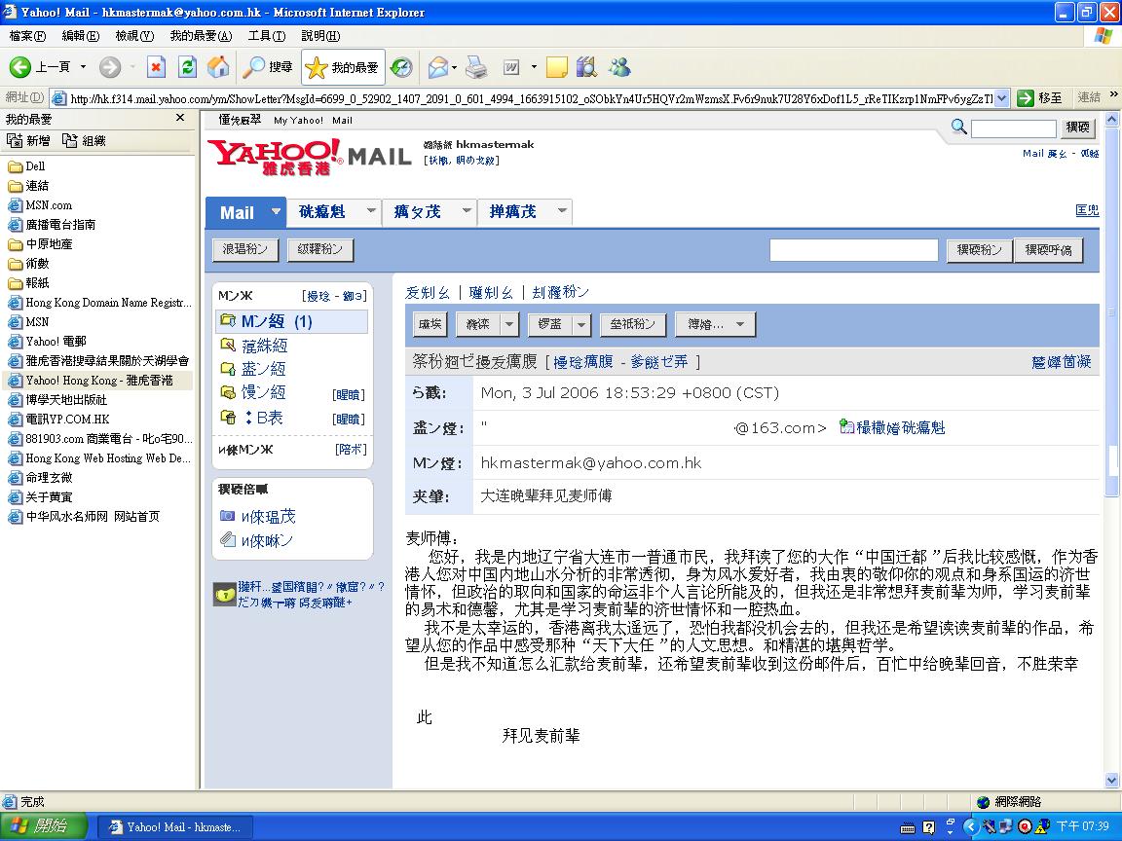Go to Home page icon
This screenshot has width=1122, height=841.
(218, 67)
